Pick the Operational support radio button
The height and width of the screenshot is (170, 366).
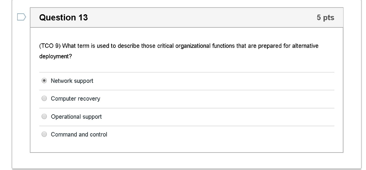tap(44, 117)
